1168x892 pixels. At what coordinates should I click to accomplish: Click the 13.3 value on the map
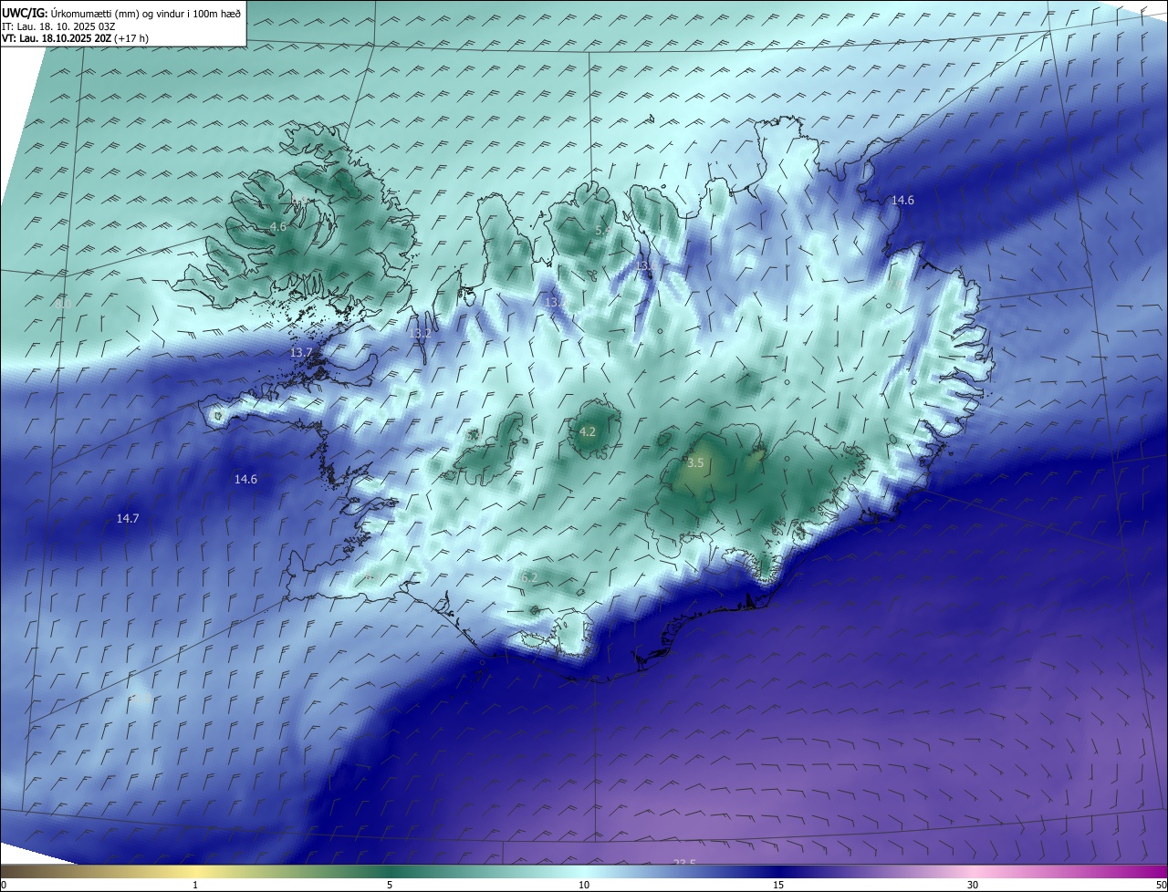[556, 302]
